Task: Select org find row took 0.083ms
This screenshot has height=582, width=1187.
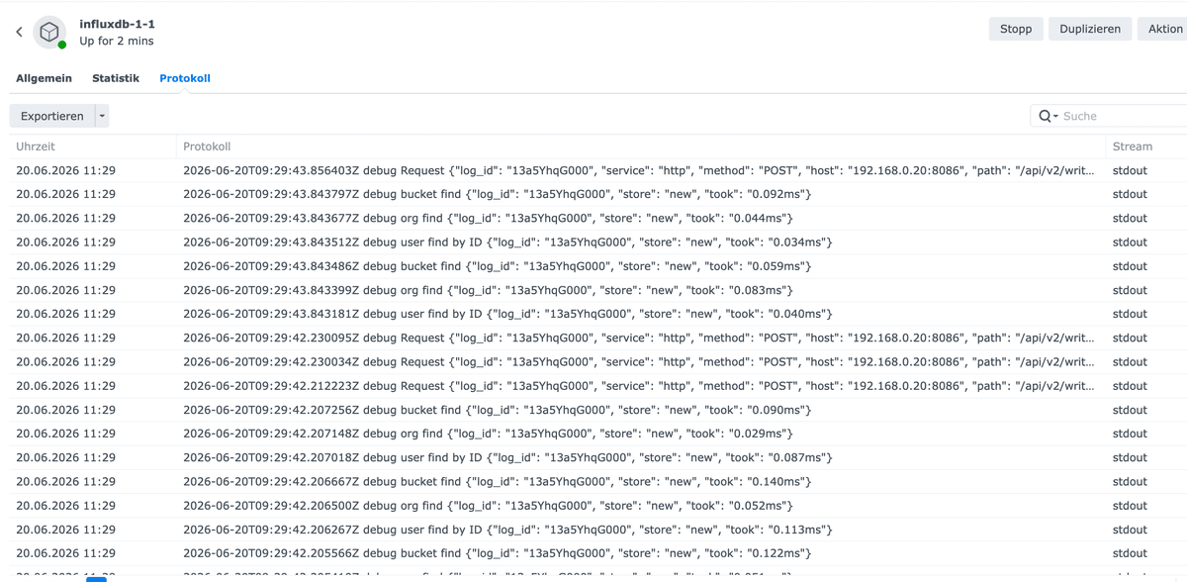Action: point(597,290)
